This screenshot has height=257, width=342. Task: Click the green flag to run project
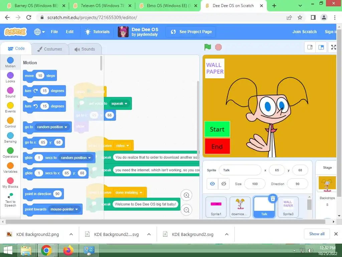(x=208, y=47)
